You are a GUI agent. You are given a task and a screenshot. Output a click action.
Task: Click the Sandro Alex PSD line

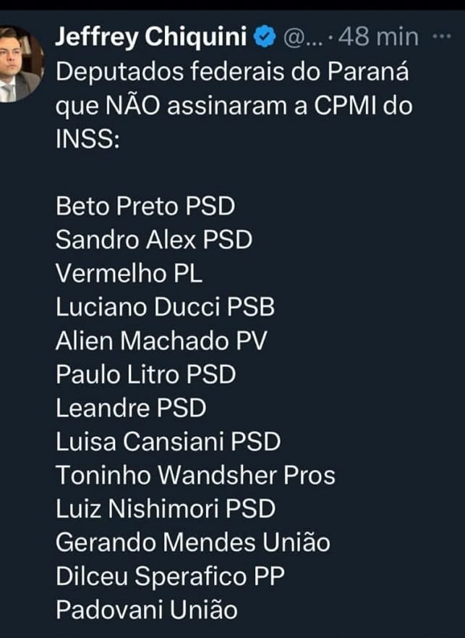tap(153, 240)
